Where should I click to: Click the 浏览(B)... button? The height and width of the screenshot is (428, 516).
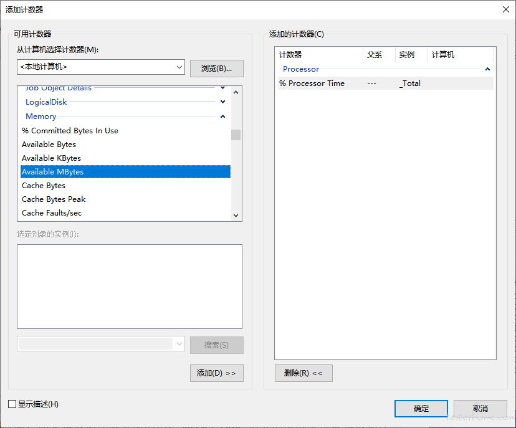pyautogui.click(x=216, y=69)
